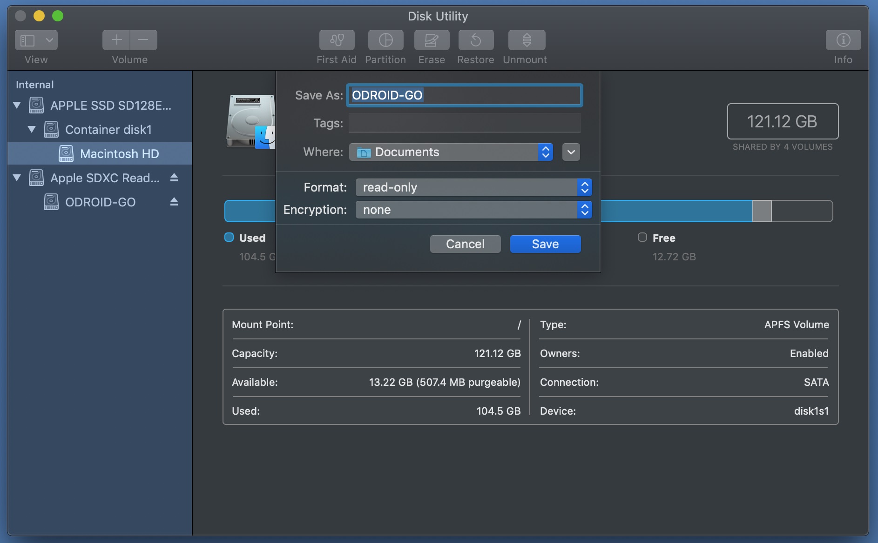The width and height of the screenshot is (878, 543).
Task: Eject the ODROID-GO volume
Action: tap(174, 202)
